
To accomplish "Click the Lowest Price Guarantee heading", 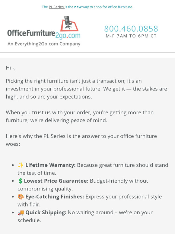I will tap(56, 181).
